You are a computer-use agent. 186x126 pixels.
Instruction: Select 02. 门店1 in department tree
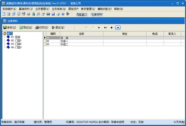16,41
